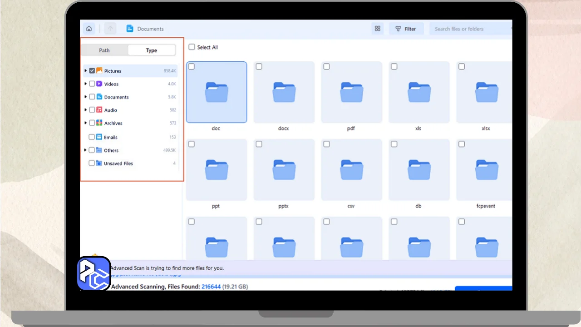Uncheck the Pictures category checkbox
Image resolution: width=581 pixels, height=327 pixels.
click(92, 71)
